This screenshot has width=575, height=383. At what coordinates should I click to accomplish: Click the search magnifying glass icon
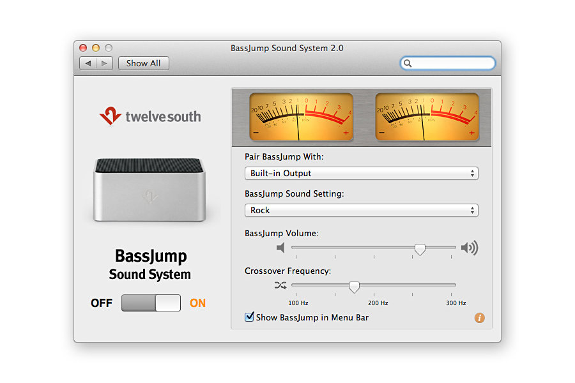408,63
